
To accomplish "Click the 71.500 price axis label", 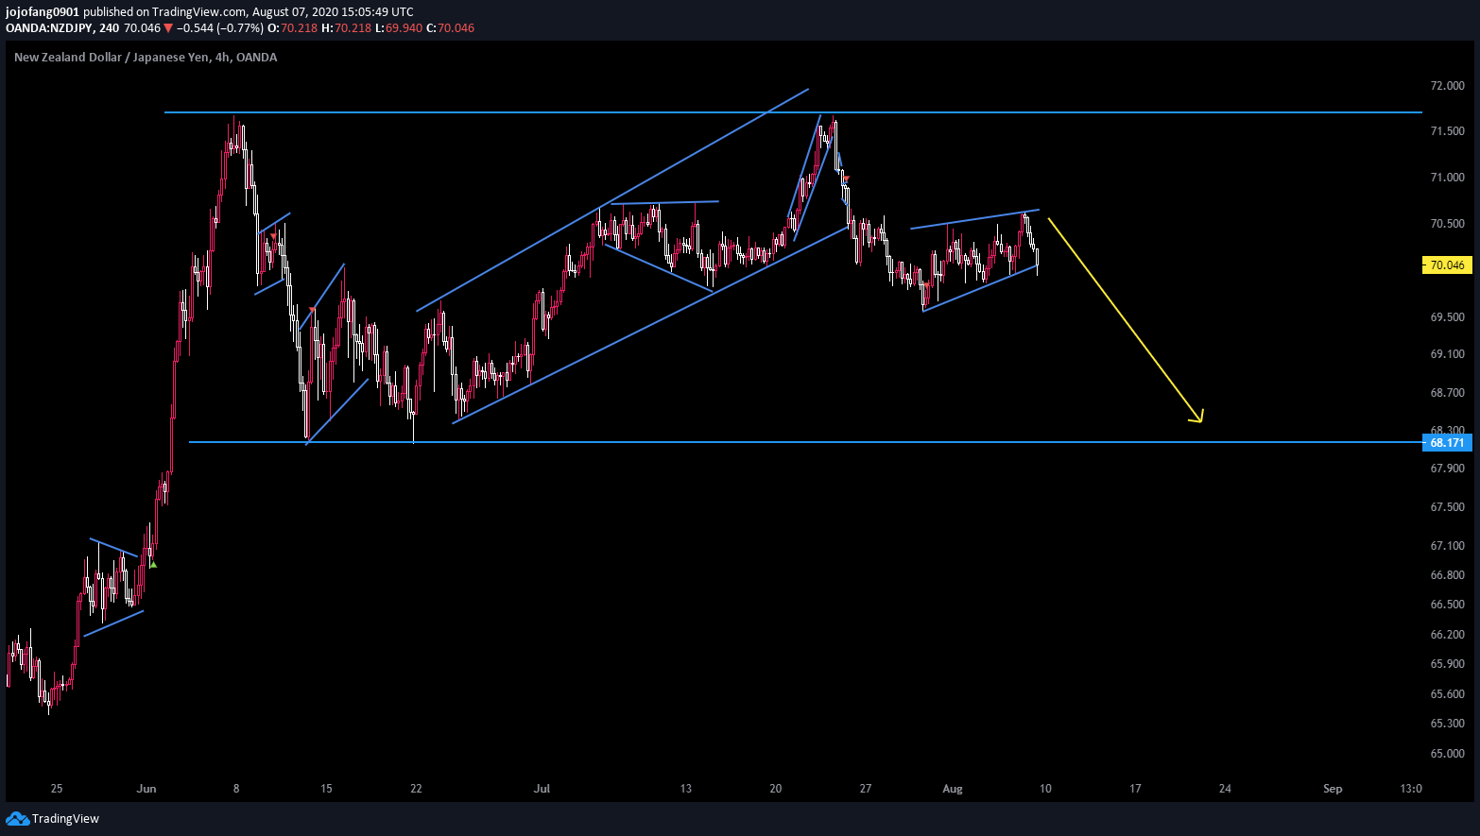I will tap(1447, 131).
